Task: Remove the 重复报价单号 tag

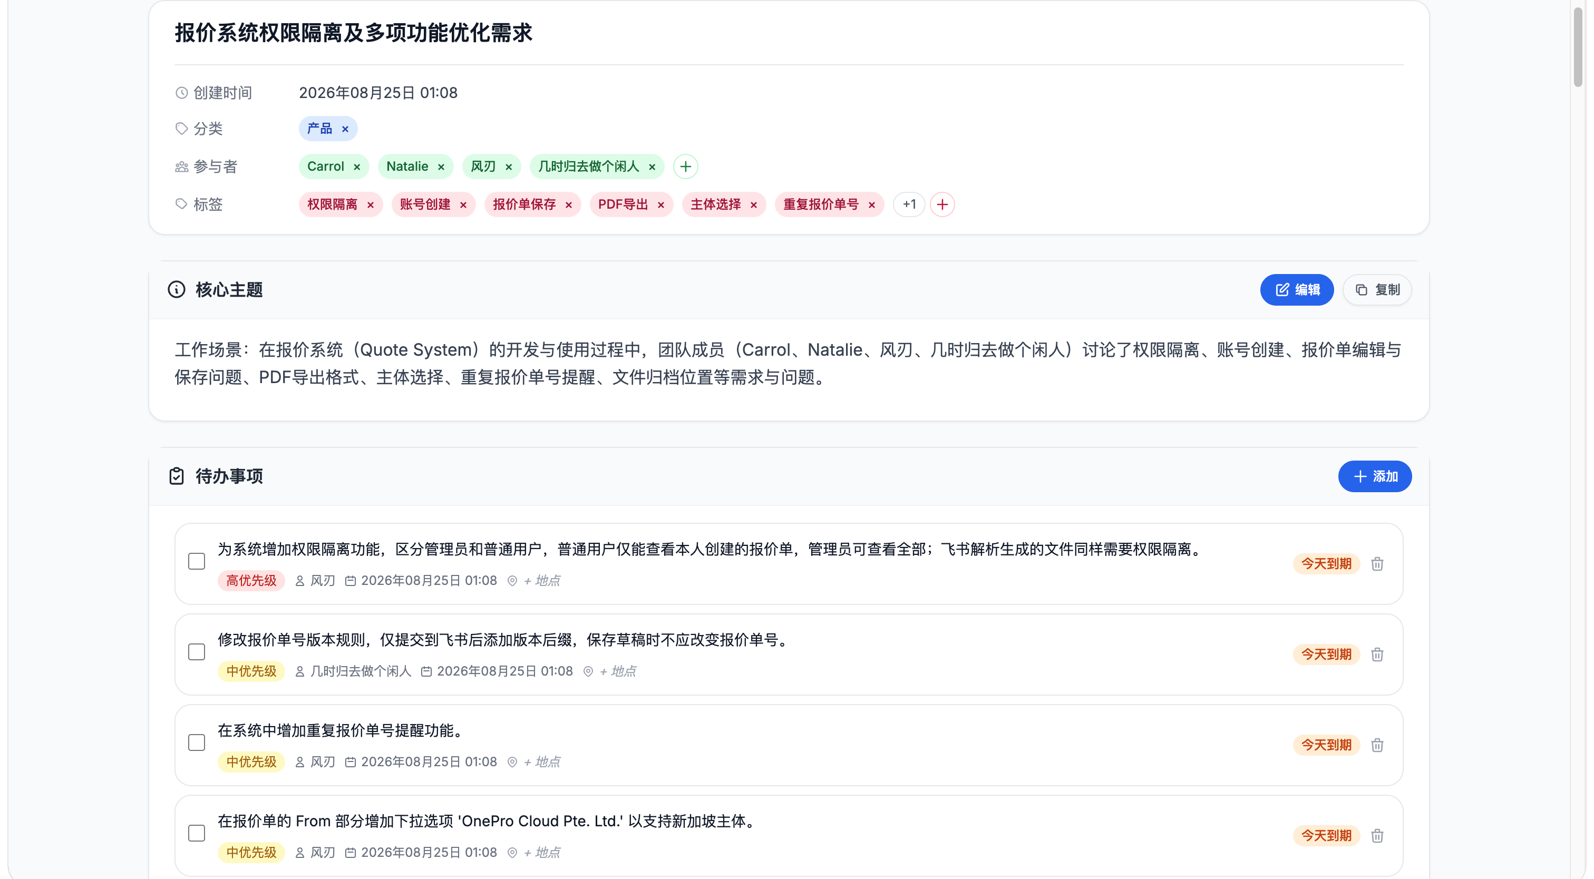Action: [872, 205]
